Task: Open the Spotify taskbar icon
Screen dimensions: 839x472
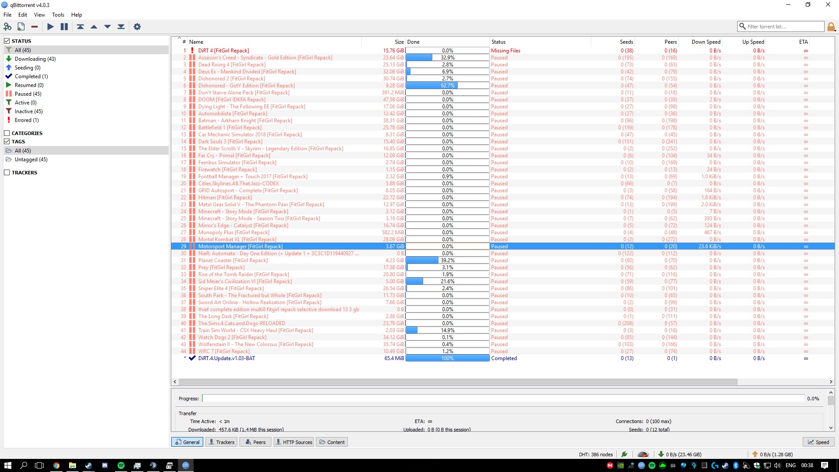Action: coord(121,465)
